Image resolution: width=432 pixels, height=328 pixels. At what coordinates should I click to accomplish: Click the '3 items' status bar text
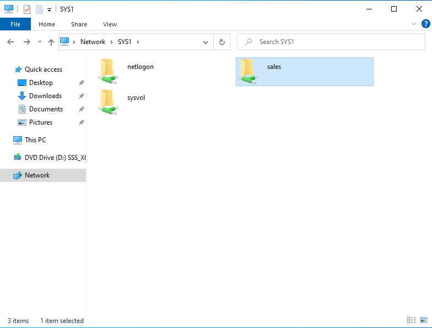18,321
